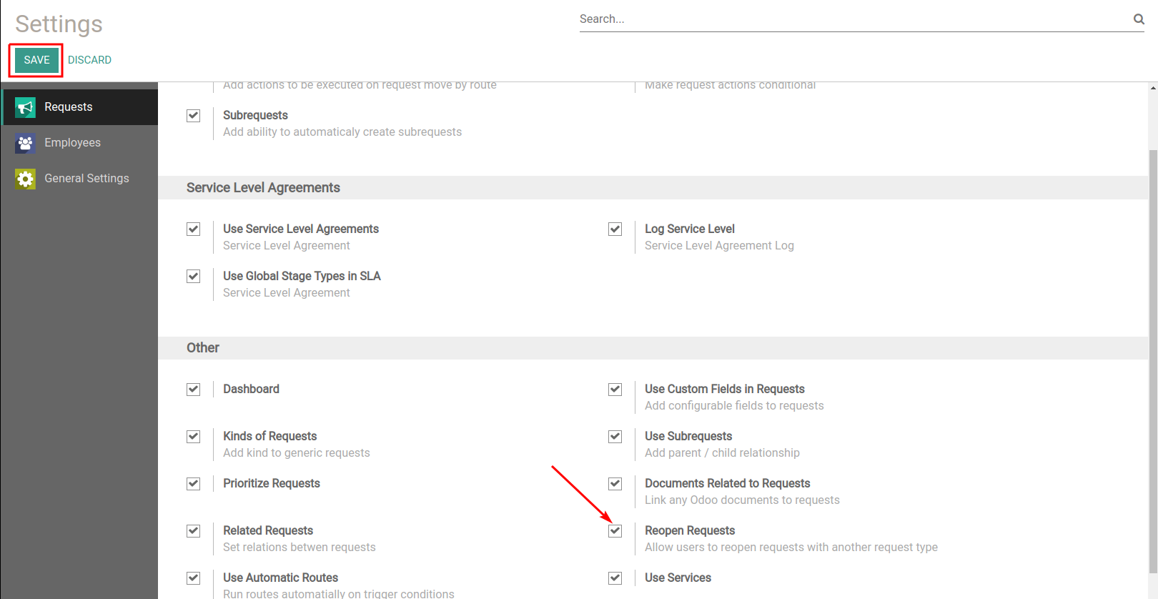Click the Use Custom Fields in Requests label
This screenshot has height=599, width=1158.
point(725,389)
